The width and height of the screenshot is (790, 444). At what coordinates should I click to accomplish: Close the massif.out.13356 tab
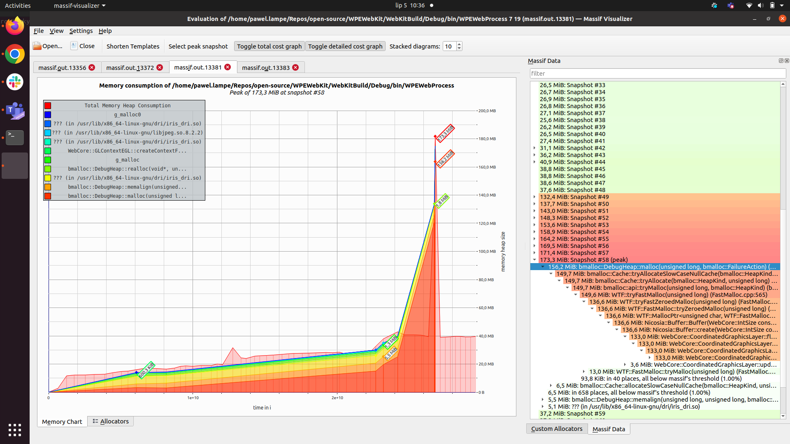pos(91,67)
